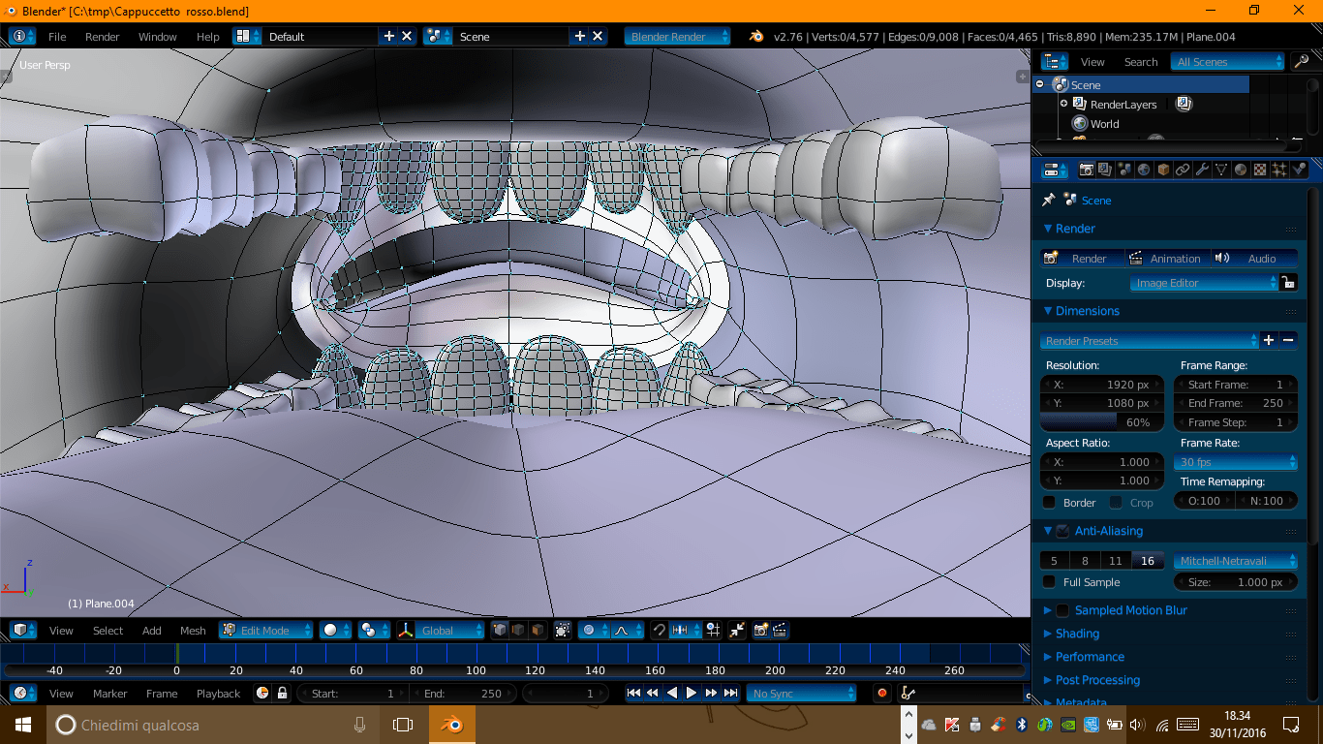Open the No Sync playback dropdown
The image size is (1323, 744).
801,693
